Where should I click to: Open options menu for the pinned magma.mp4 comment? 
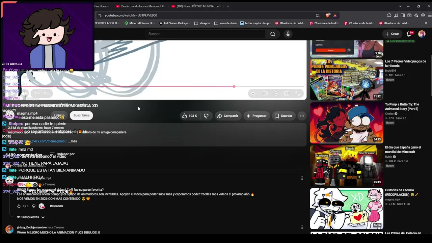click(x=302, y=178)
